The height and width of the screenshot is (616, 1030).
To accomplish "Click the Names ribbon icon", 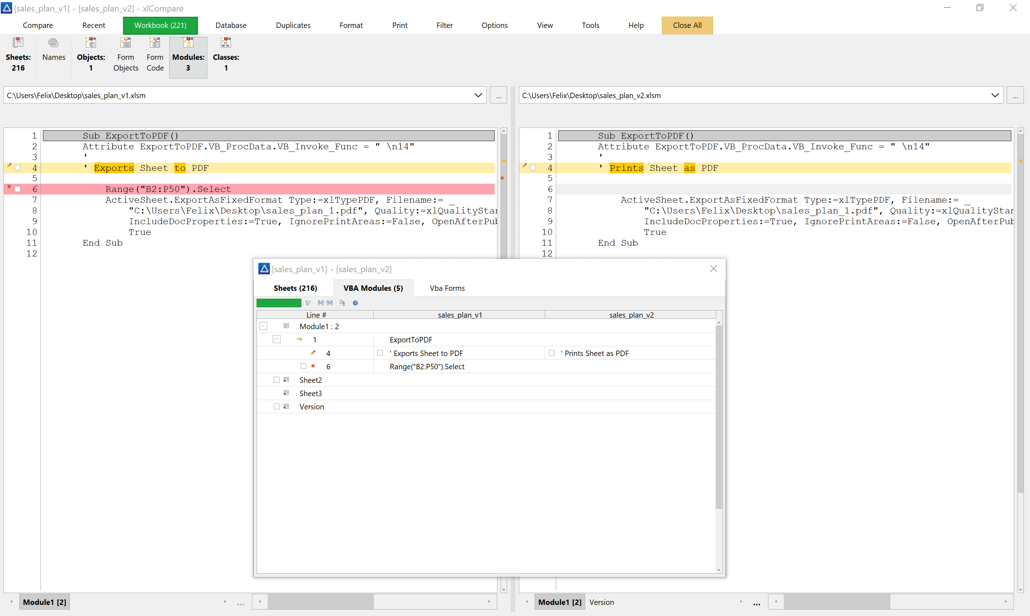I will click(x=54, y=43).
